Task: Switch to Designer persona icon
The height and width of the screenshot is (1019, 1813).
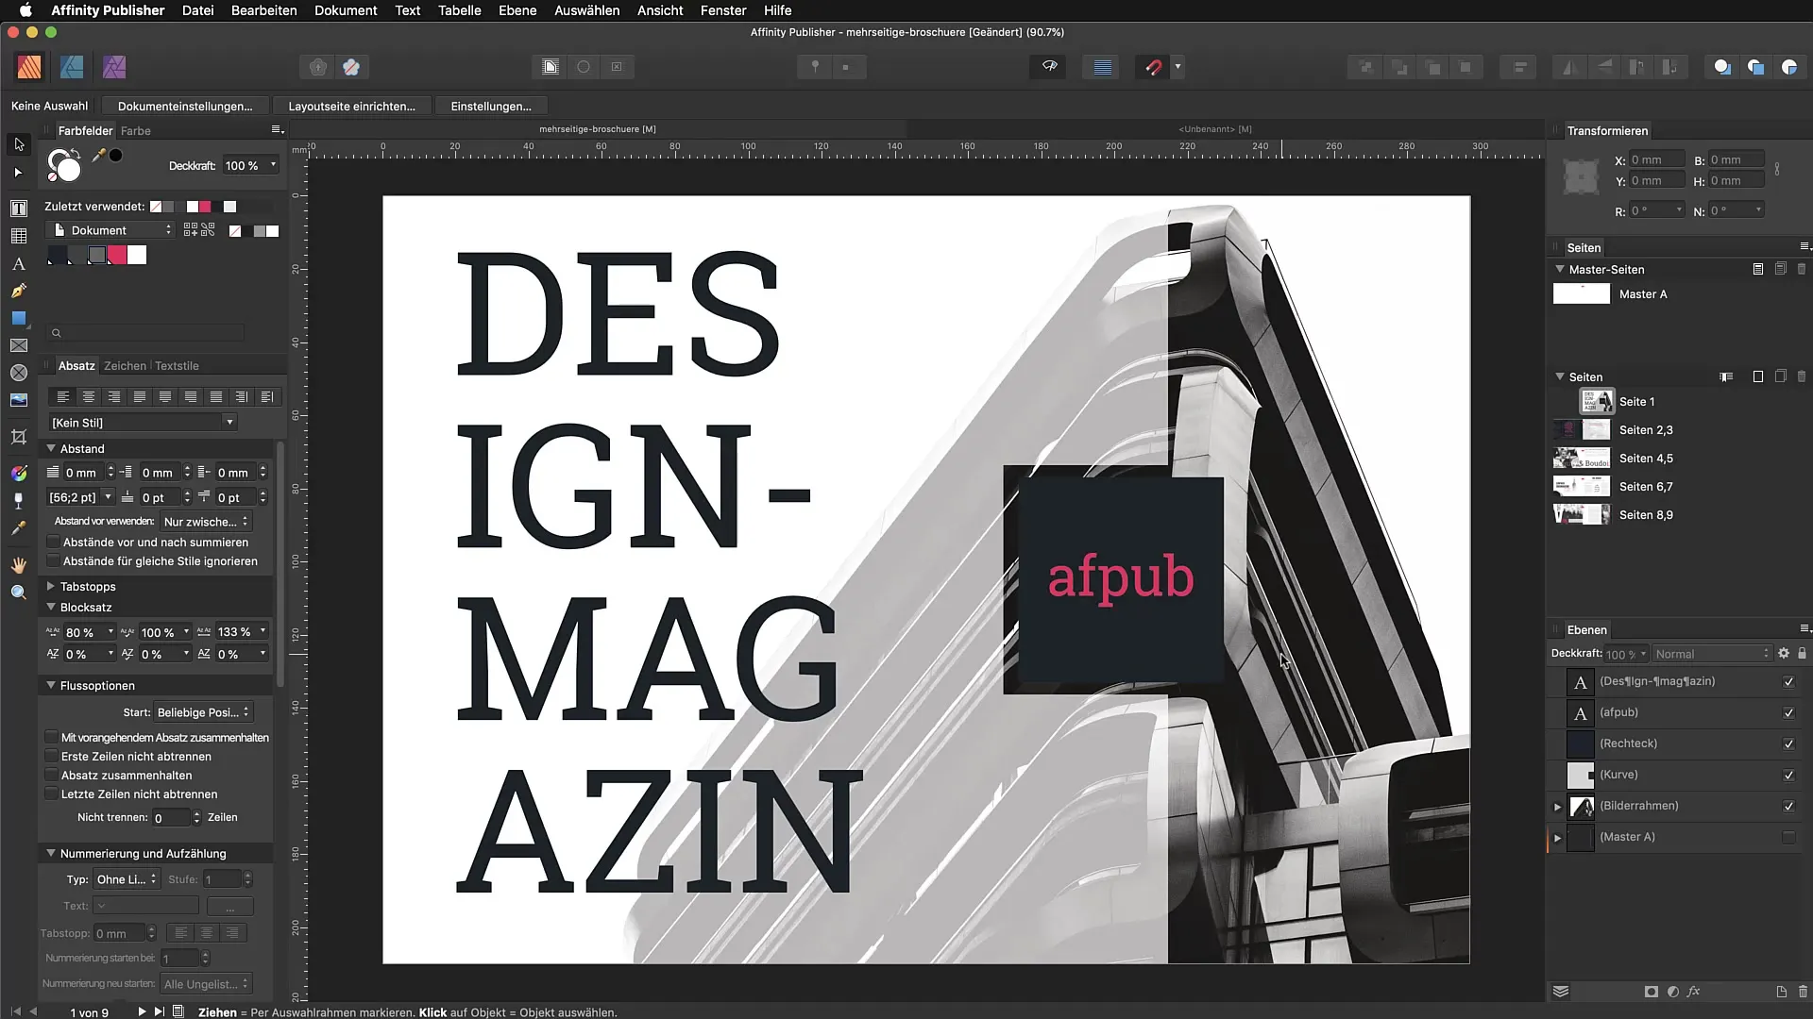Action: point(72,67)
